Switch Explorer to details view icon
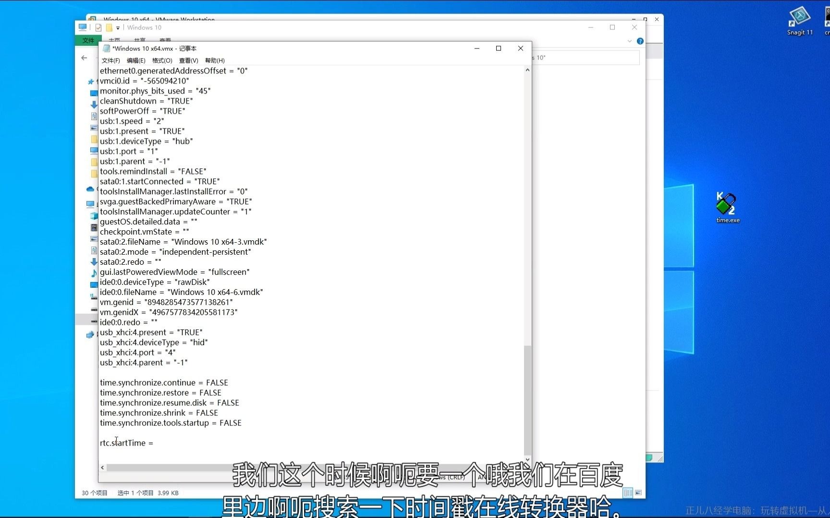Viewport: 830px width, 518px height. [x=628, y=493]
